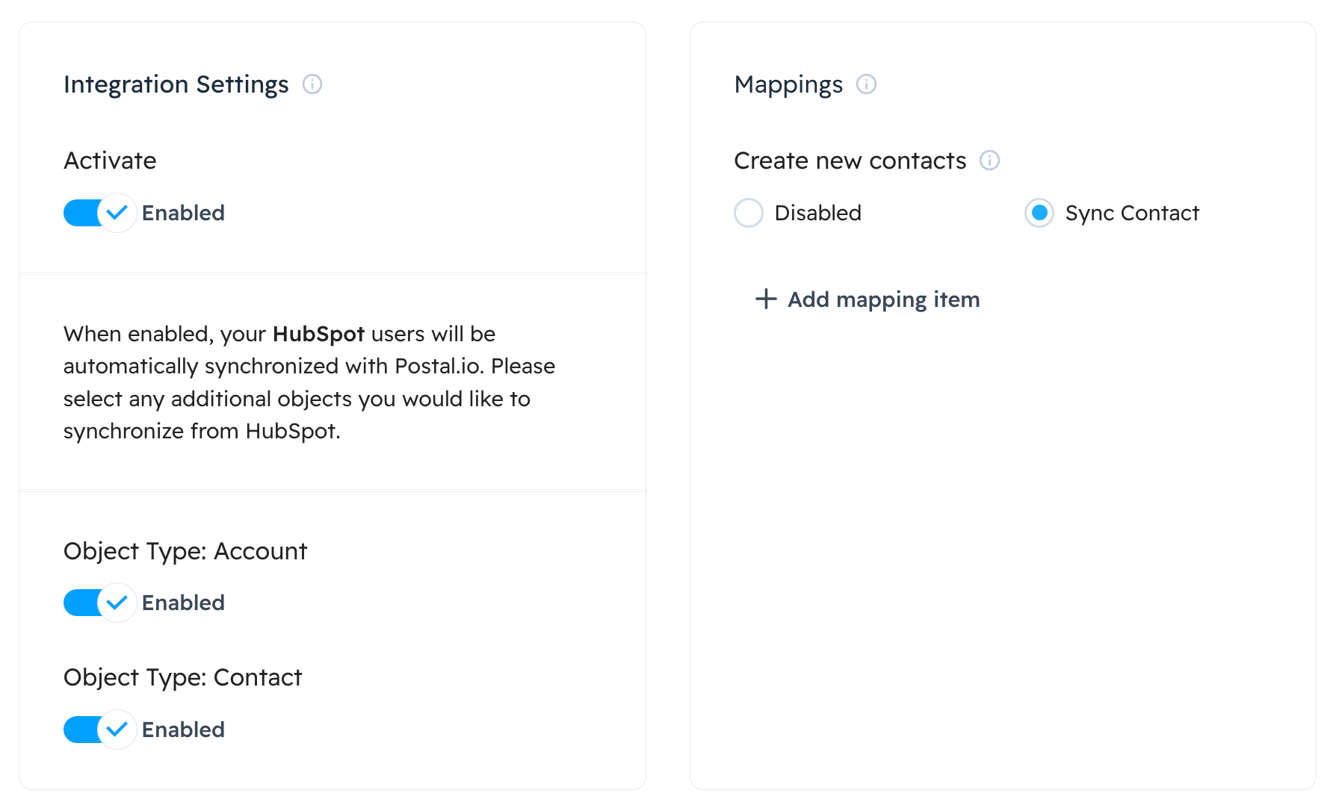Screen dimensions: 1336x808
Task: Click the Create new contacts label
Action: click(850, 161)
